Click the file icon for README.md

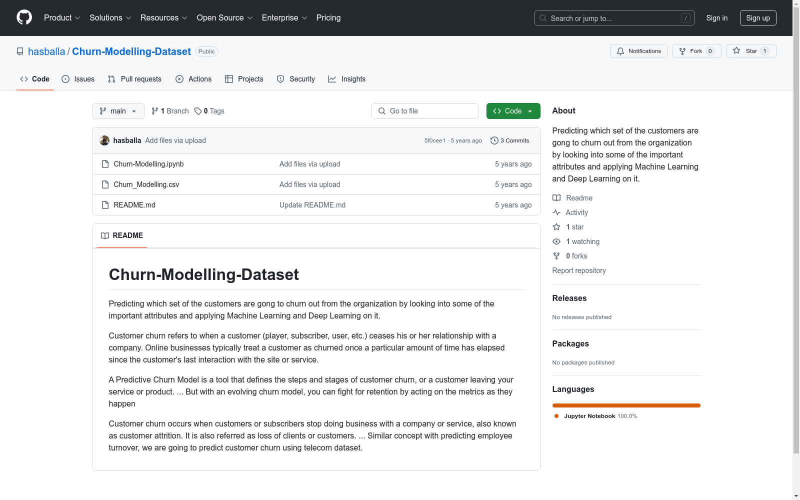pos(105,205)
